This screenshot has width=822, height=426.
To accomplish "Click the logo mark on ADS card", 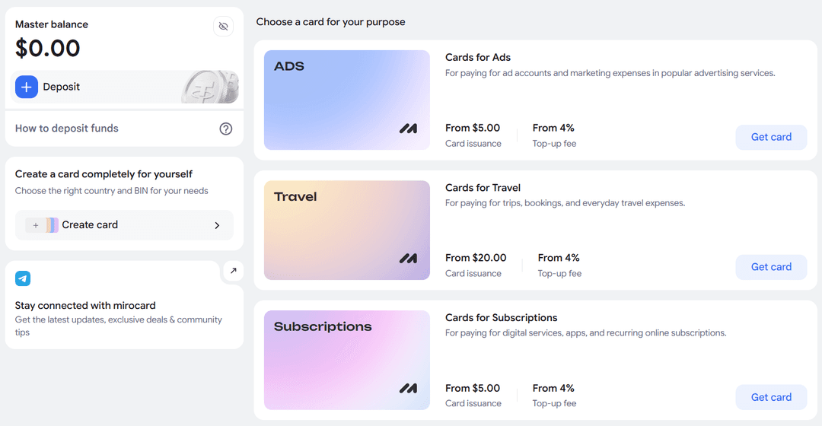I will click(x=409, y=129).
